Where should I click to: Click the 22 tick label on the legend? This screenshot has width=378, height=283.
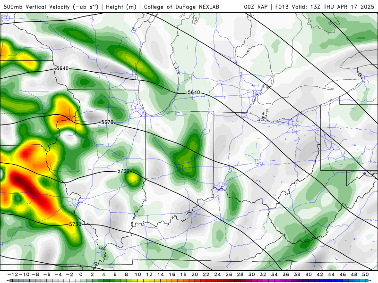coord(206,275)
